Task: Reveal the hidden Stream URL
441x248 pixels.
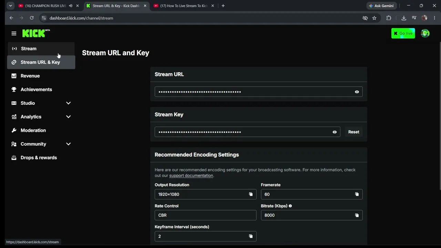Action: (357, 92)
